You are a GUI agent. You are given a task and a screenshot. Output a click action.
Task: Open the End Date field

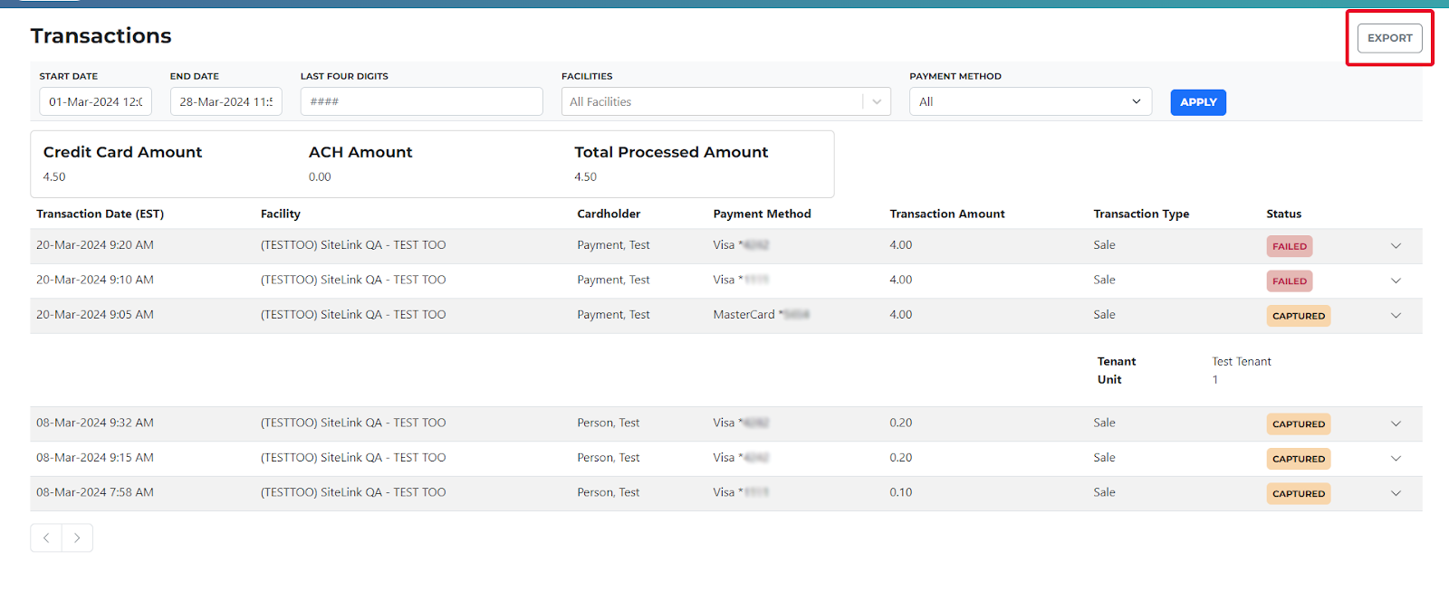(x=226, y=101)
